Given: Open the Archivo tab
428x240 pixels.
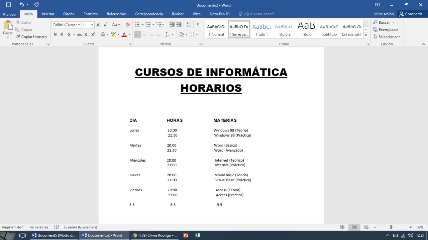Looking at the screenshot, I should coord(9,14).
